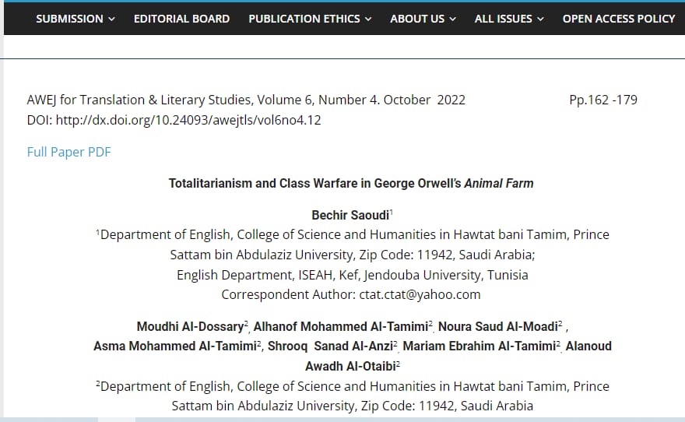Select the PUBLICATION ETHICS menu label

(x=304, y=19)
